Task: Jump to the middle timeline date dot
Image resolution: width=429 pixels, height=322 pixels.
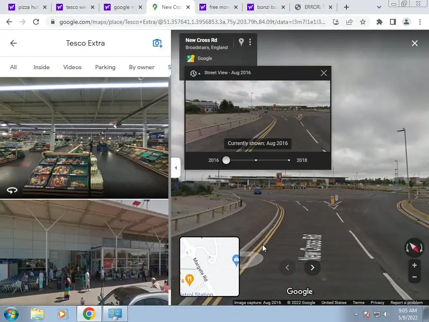Action: coord(256,160)
